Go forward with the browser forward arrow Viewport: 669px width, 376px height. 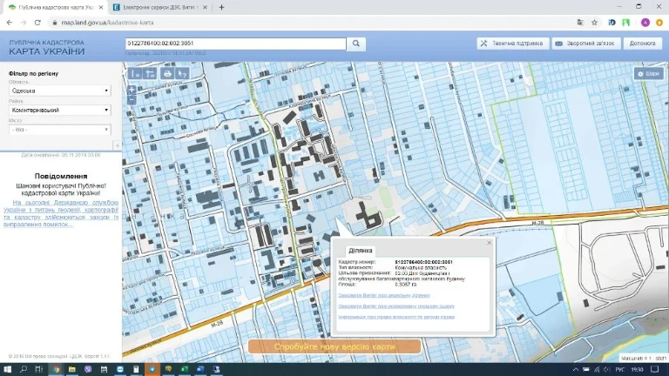coord(24,23)
